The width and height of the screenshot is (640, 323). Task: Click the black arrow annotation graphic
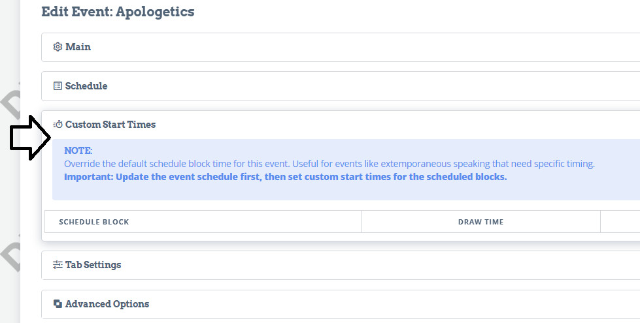pos(30,138)
